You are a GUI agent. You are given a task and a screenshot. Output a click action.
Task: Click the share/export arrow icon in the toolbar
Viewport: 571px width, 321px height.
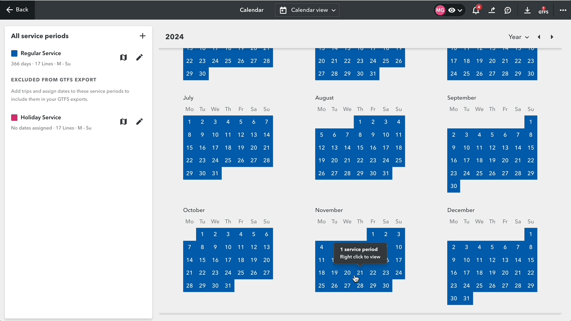(x=492, y=10)
